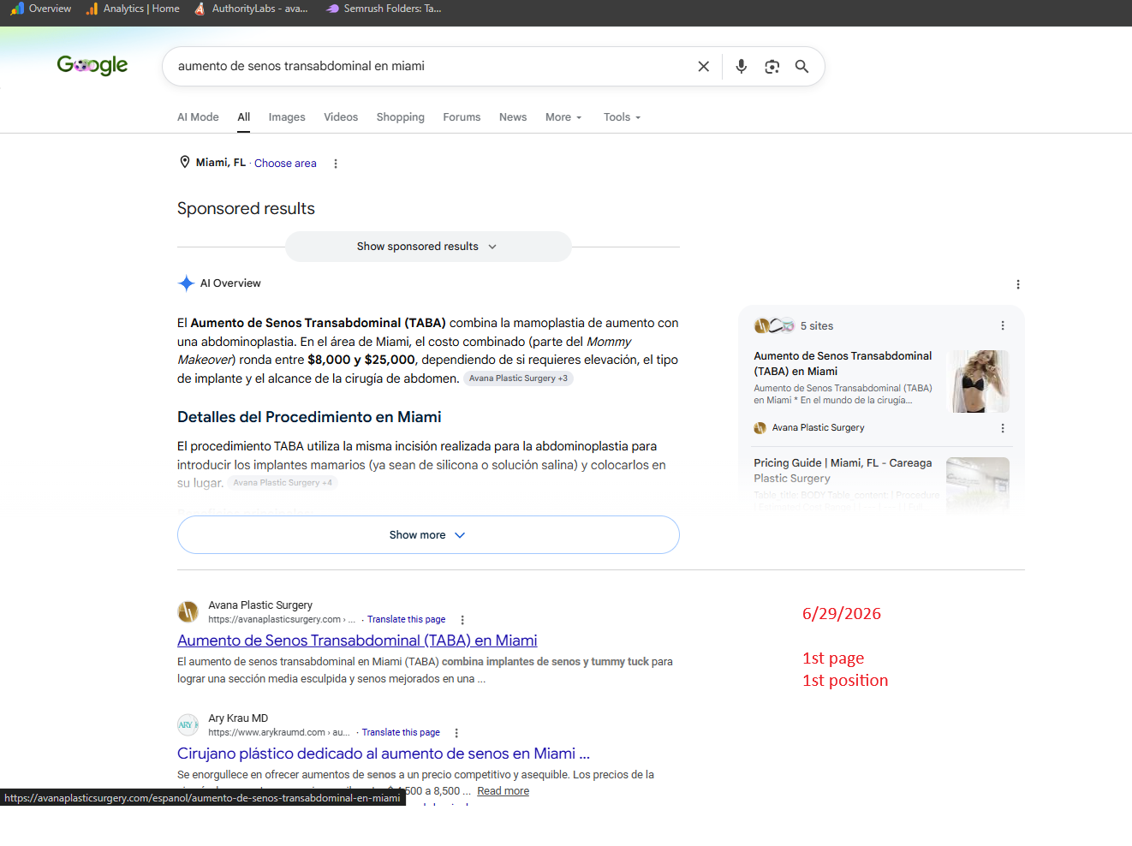This screenshot has width=1132, height=846.
Task: Click the 5 sites favicon cluster
Action: point(774,325)
